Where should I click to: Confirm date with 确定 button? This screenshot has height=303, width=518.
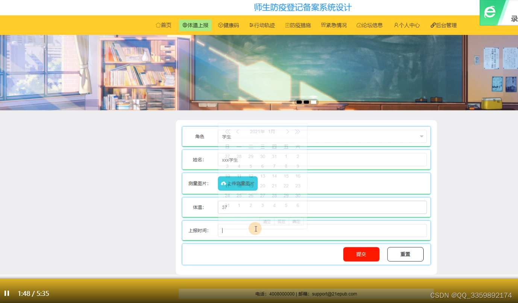pyautogui.click(x=296, y=221)
